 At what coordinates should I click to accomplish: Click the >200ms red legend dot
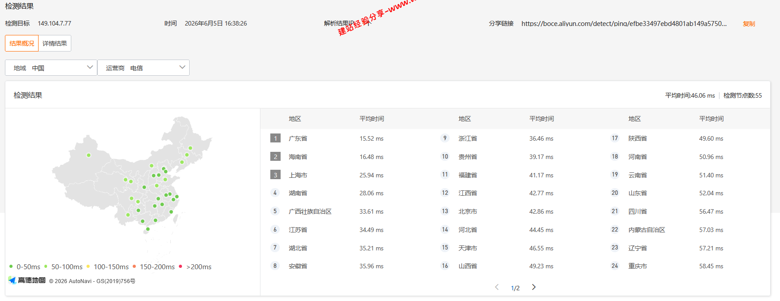pos(181,267)
